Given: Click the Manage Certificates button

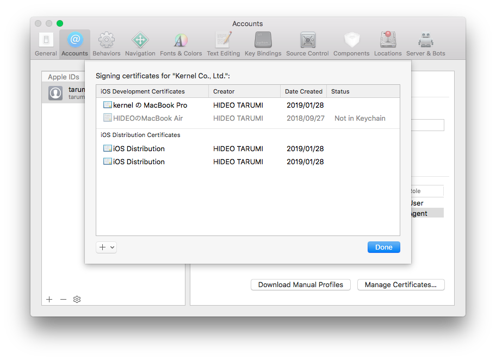Looking at the screenshot, I should (x=400, y=285).
